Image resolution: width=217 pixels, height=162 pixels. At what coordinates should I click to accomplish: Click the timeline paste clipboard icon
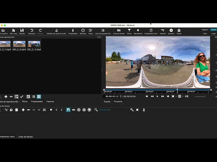click(x=17, y=110)
